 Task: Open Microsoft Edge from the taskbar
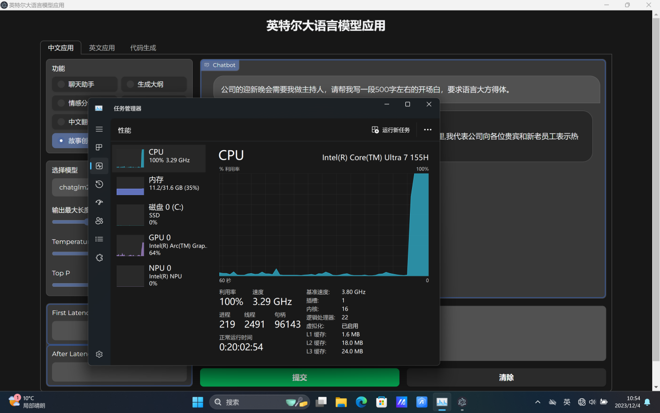(x=361, y=402)
